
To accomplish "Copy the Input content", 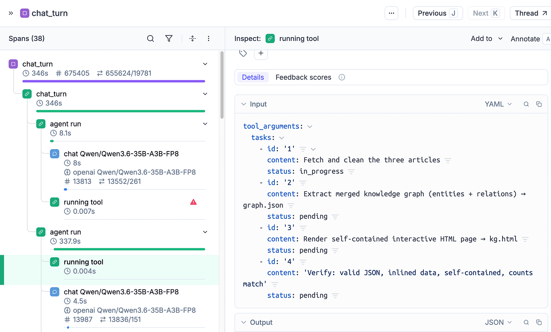I will [539, 104].
